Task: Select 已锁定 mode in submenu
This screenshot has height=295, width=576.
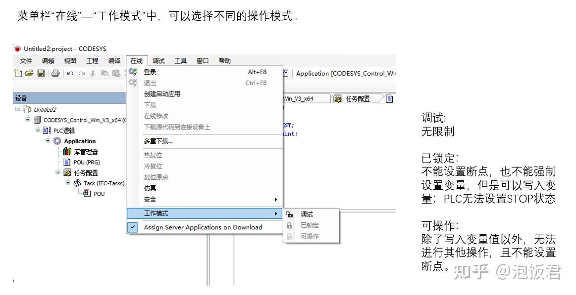Action: [x=311, y=225]
